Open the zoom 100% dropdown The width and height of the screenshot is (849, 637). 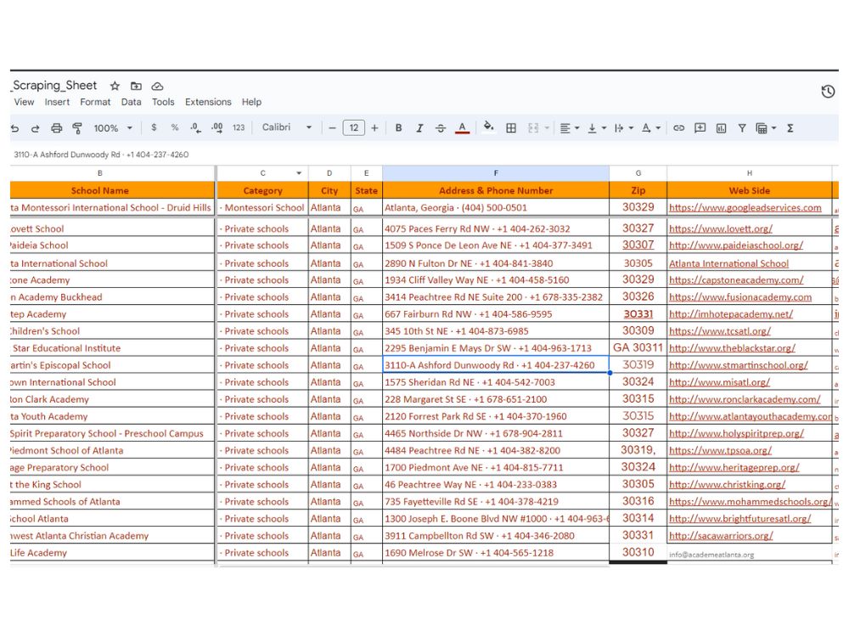coord(113,128)
